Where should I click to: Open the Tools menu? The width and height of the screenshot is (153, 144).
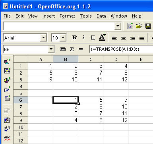pos(86,16)
